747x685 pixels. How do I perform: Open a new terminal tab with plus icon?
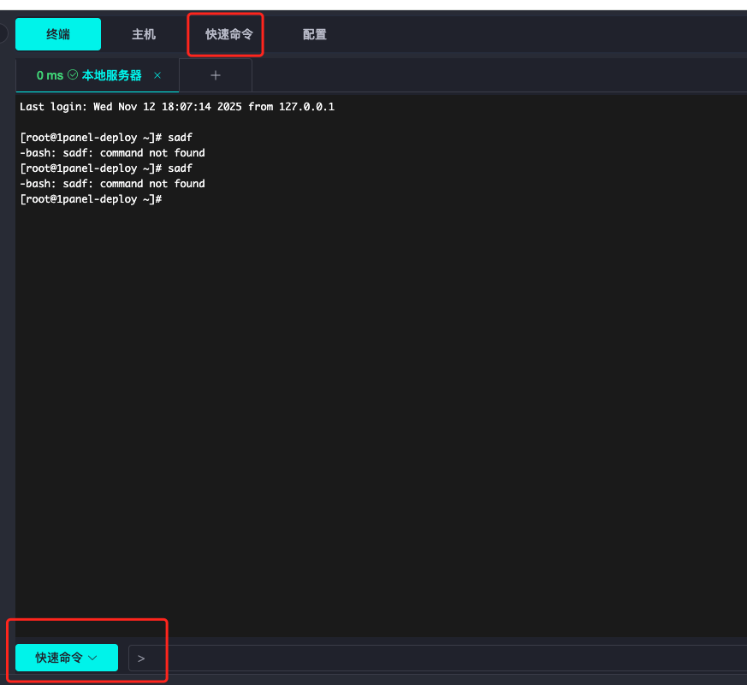[x=216, y=75]
